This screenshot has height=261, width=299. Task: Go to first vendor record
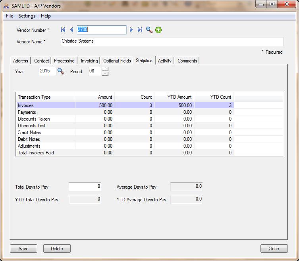(63, 30)
